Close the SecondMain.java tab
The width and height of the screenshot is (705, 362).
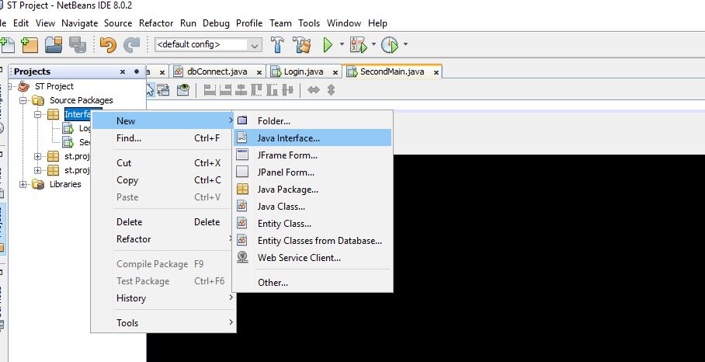point(436,72)
